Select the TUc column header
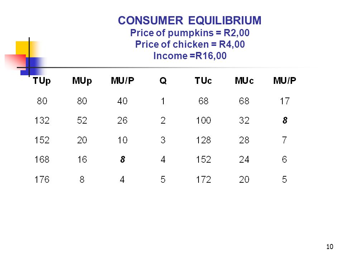The height and width of the screenshot is (258, 344). 203,81
